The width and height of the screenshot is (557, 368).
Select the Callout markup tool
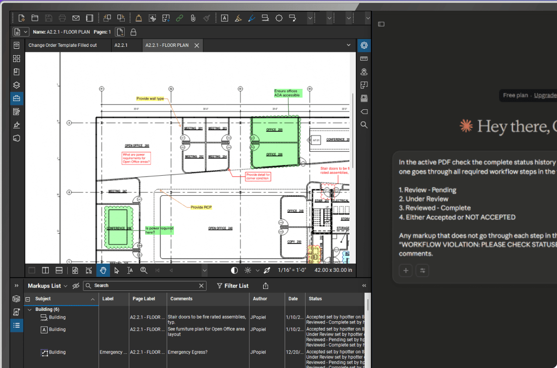[292, 18]
